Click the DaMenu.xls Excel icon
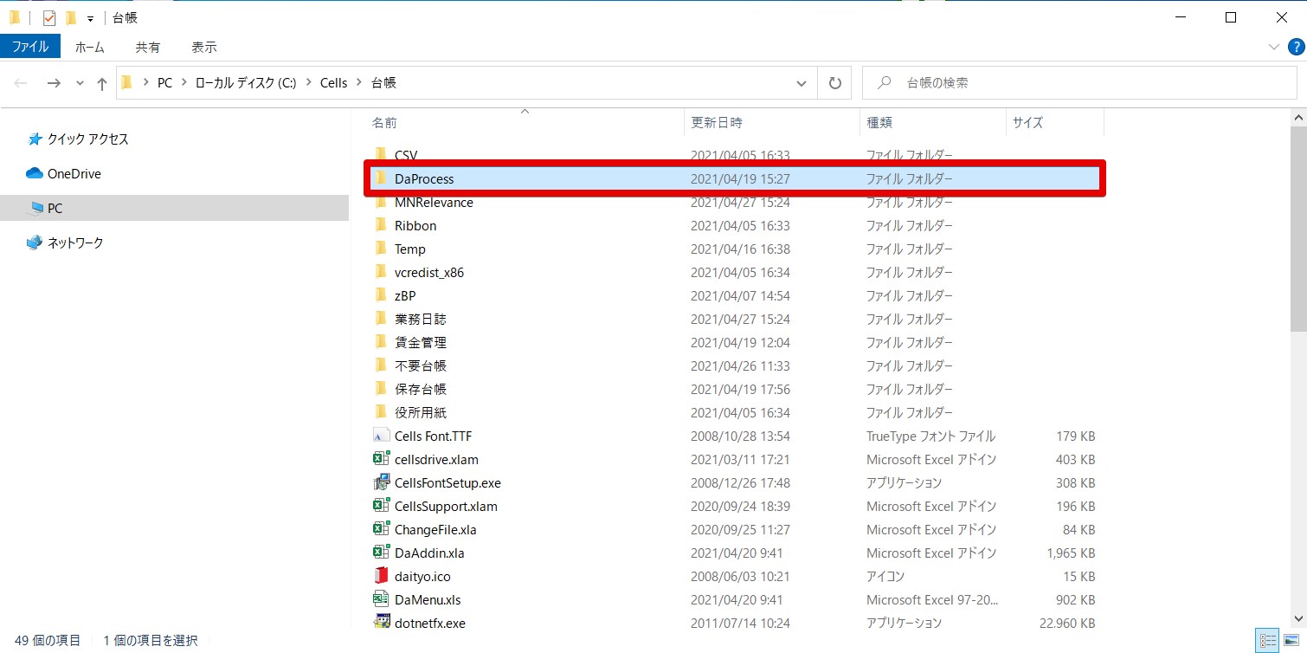 (x=381, y=599)
